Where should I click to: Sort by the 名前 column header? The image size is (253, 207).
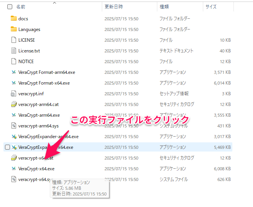(x=21, y=7)
